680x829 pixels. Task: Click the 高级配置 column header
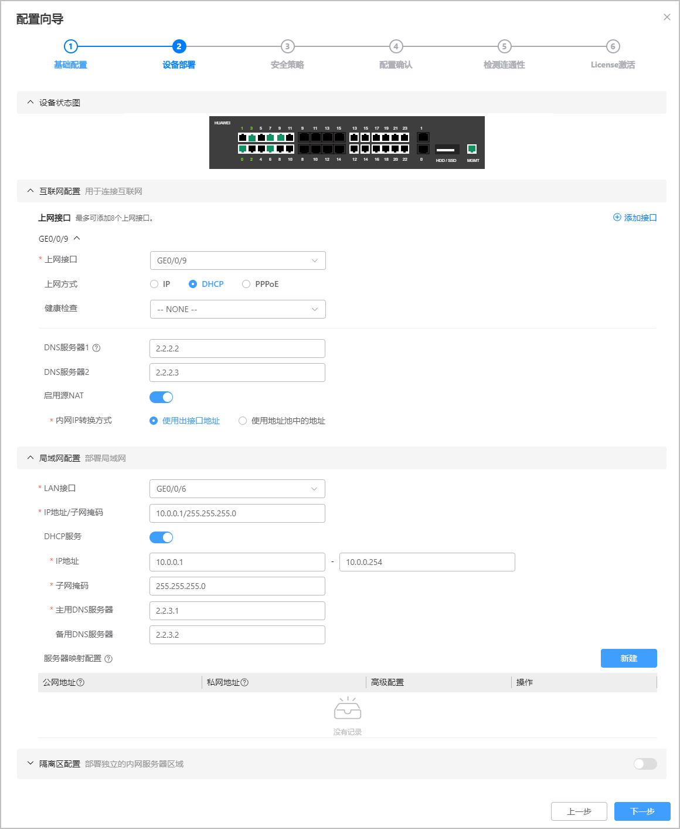387,682
